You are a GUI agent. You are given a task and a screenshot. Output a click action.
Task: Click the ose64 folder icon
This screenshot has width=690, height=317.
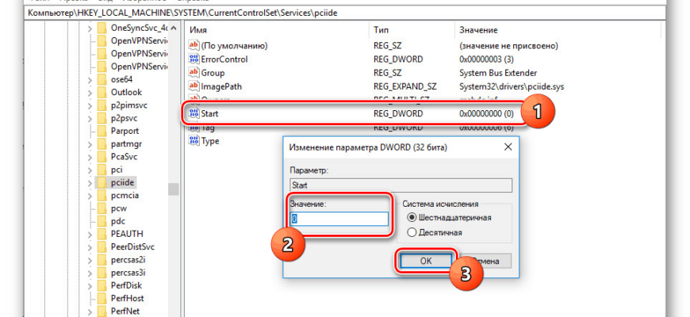tap(102, 79)
